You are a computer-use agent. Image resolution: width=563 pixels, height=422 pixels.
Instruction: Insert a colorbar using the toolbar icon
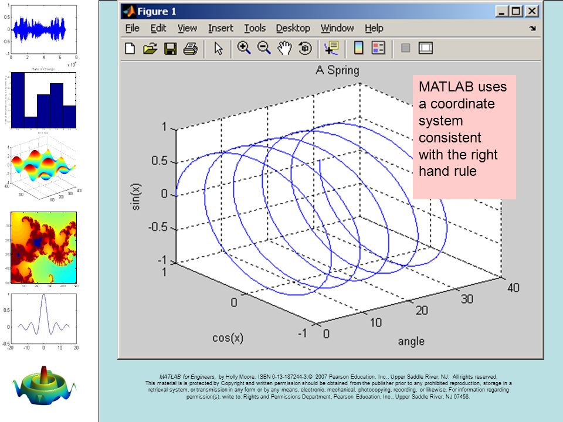[358, 47]
